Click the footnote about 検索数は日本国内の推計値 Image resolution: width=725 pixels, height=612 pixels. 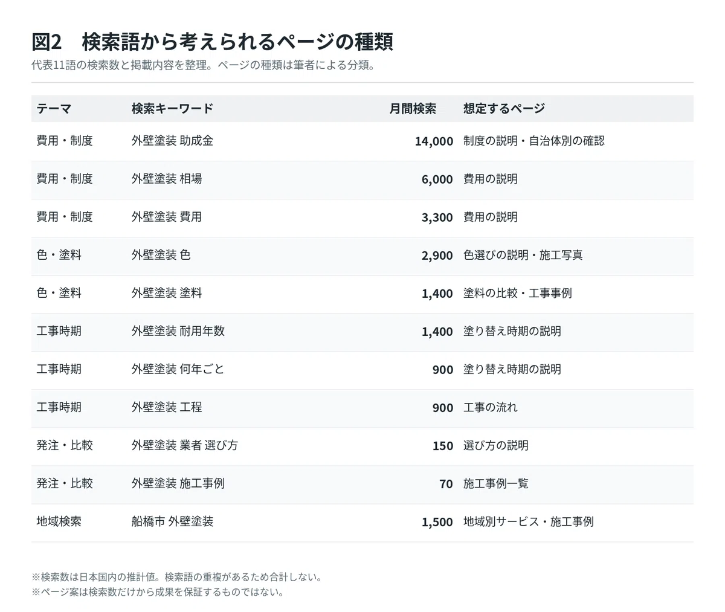pyautogui.click(x=176, y=577)
